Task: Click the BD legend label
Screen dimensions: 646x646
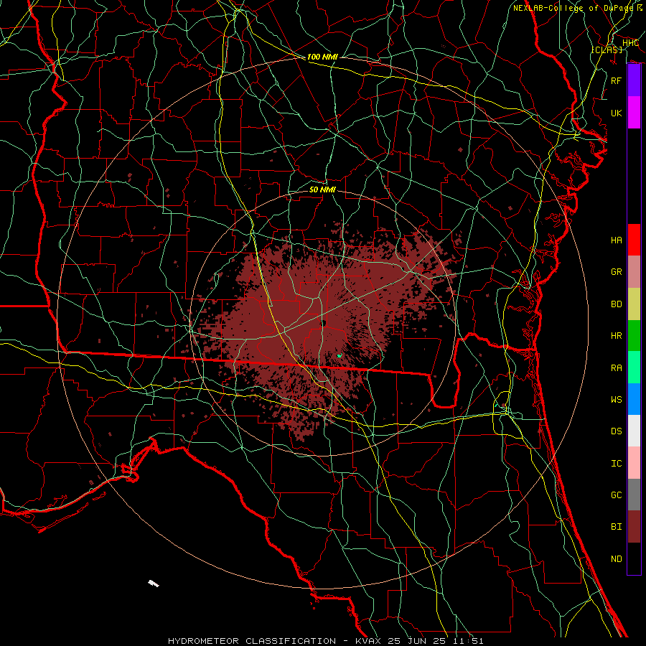Action: pyautogui.click(x=616, y=304)
